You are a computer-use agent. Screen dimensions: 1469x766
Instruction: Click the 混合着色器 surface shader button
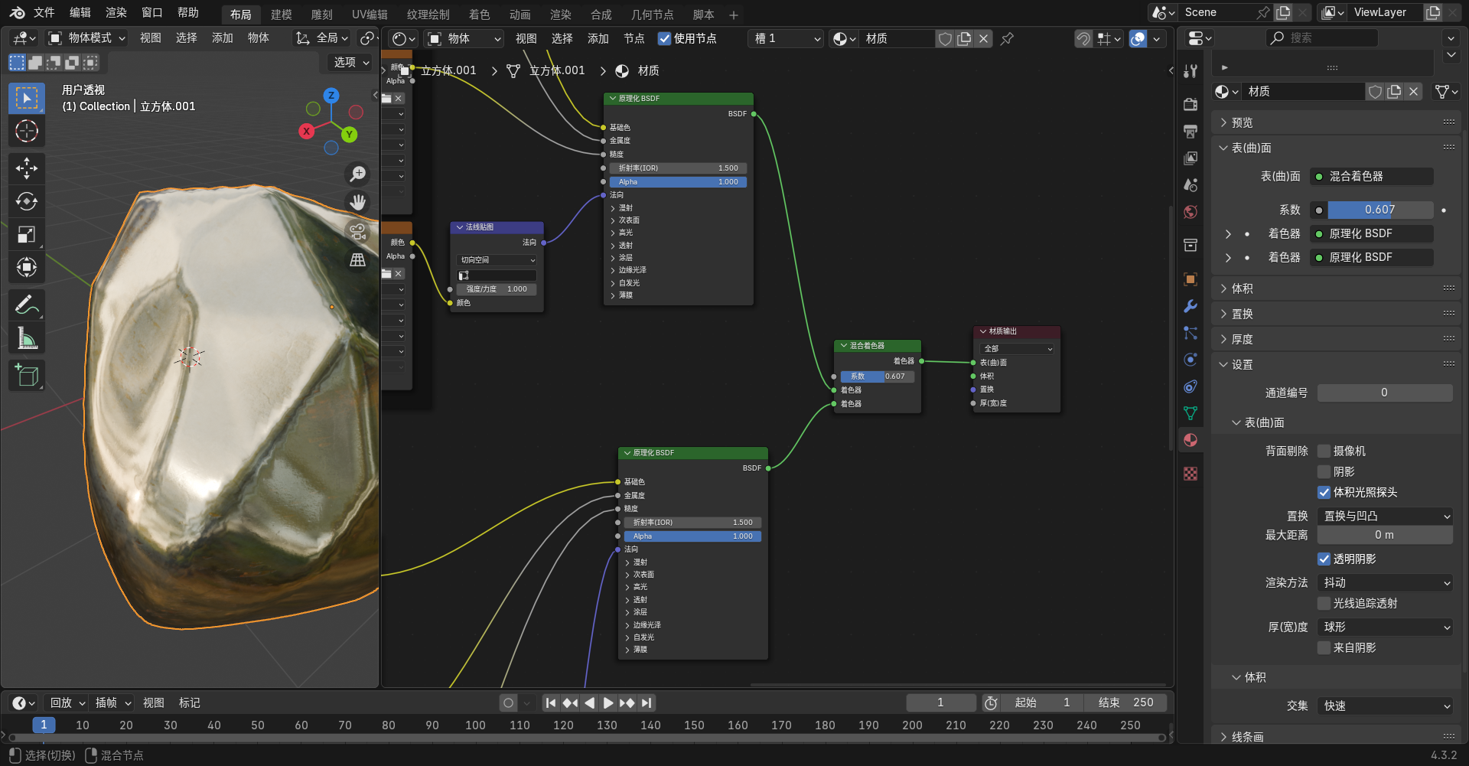pyautogui.click(x=1371, y=176)
